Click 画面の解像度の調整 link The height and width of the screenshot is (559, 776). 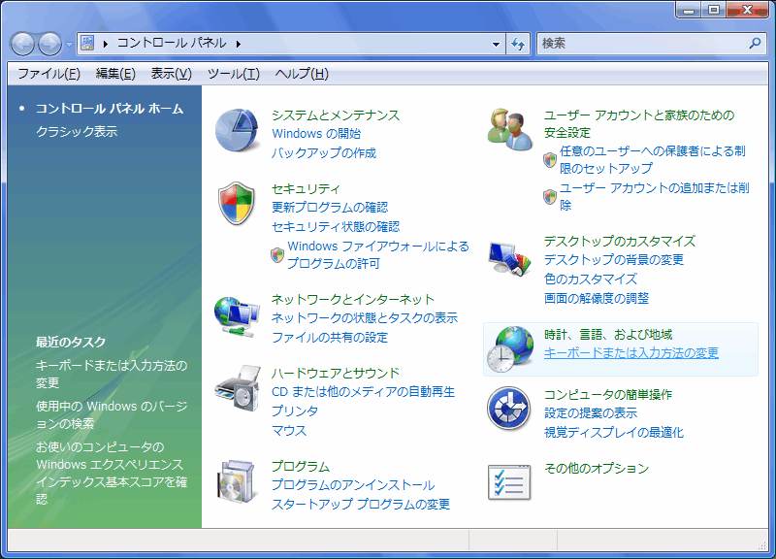click(597, 298)
